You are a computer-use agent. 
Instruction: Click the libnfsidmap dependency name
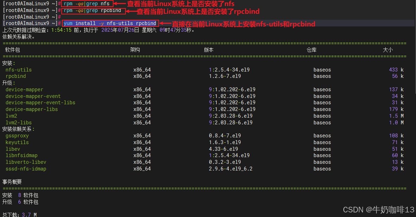pyautogui.click(x=22, y=155)
